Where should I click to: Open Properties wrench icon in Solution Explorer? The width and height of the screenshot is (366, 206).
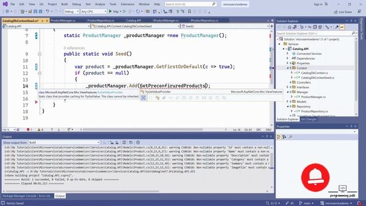(337, 27)
